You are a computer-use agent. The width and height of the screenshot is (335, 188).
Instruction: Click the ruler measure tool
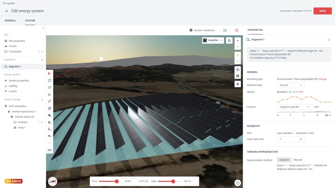tap(49, 150)
